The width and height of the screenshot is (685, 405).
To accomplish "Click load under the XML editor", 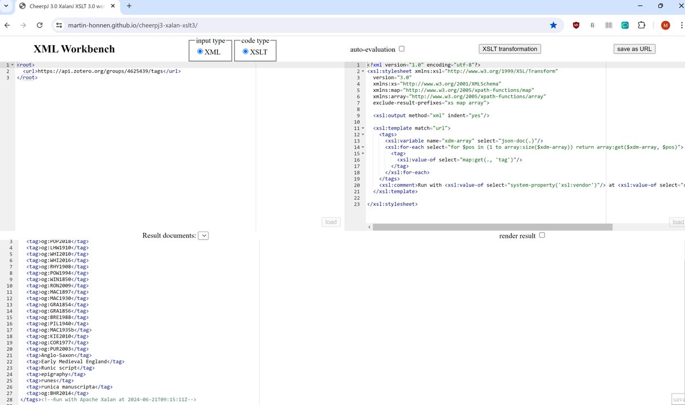I will point(331,222).
